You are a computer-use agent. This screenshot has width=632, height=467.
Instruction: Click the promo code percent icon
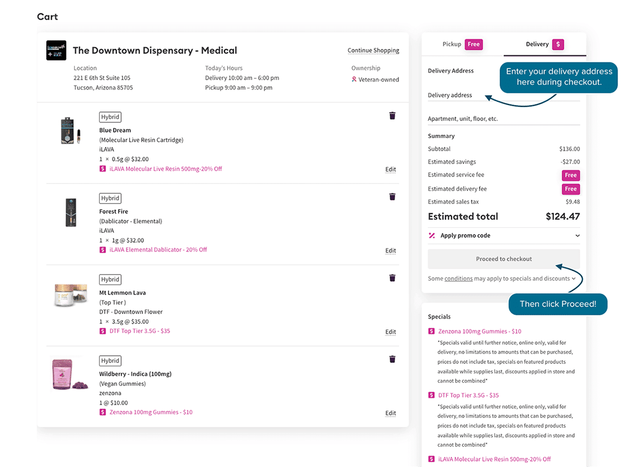[x=432, y=236]
